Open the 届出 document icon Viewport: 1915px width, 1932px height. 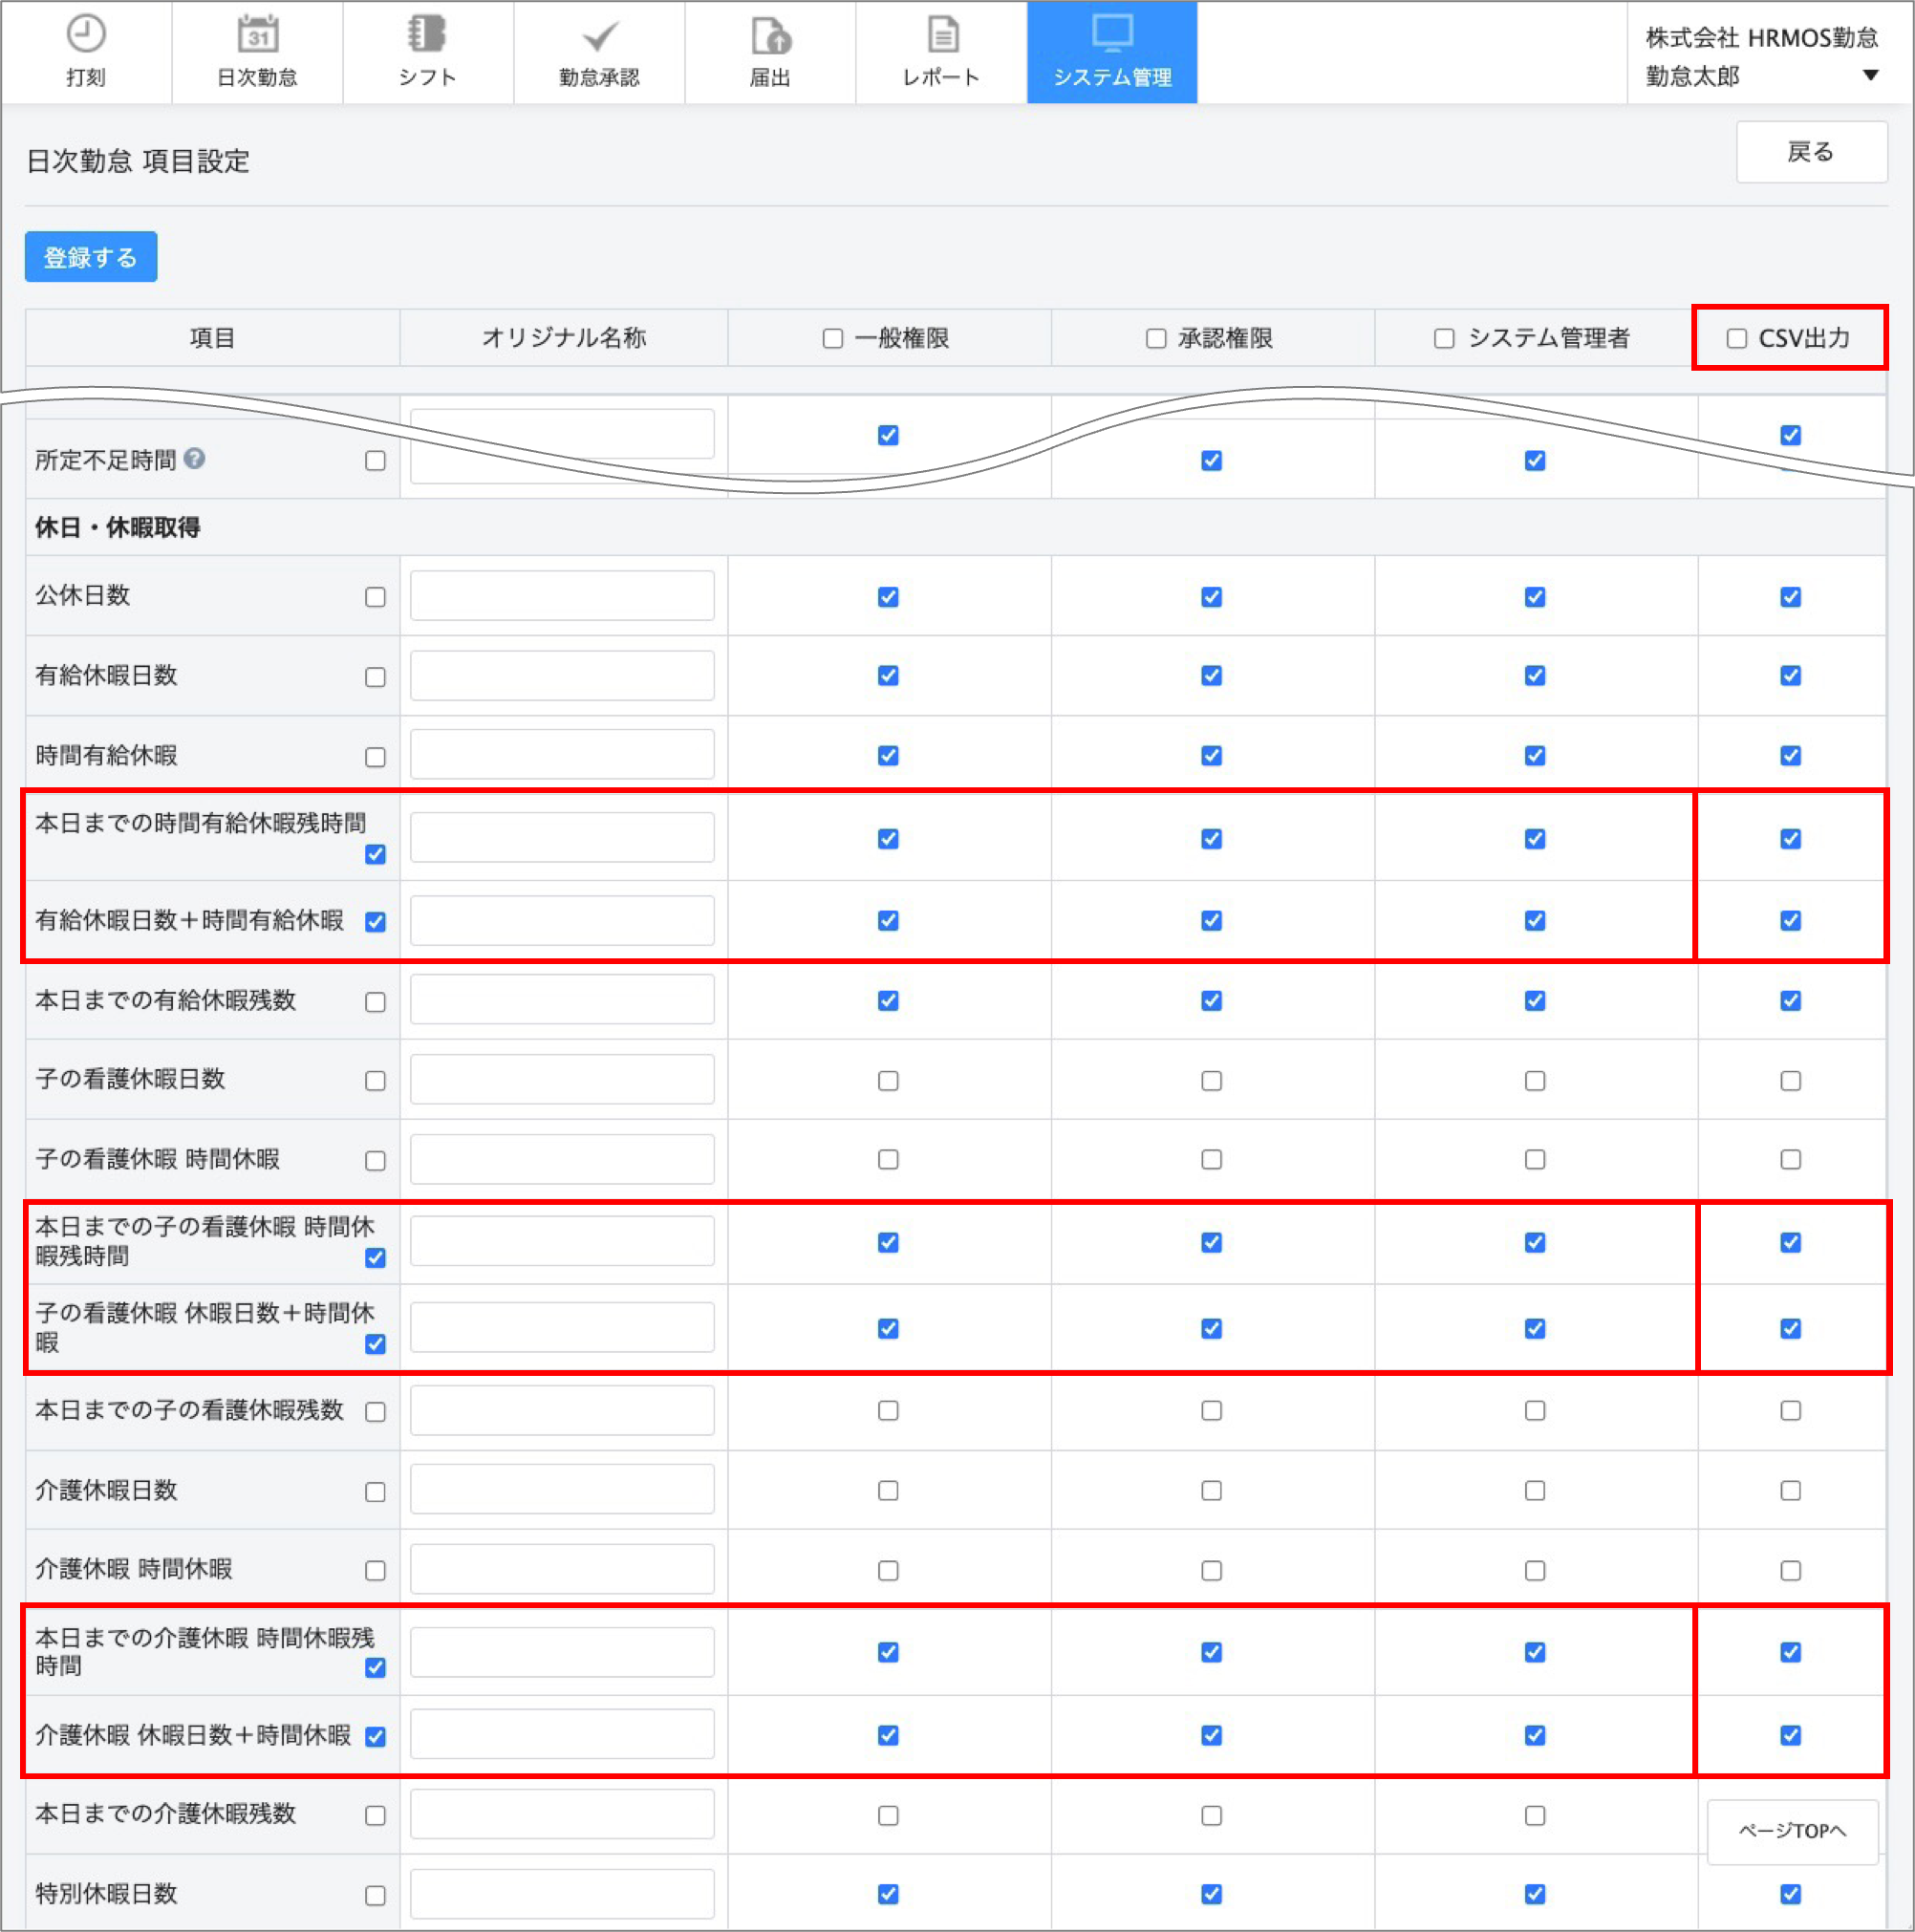[x=770, y=36]
